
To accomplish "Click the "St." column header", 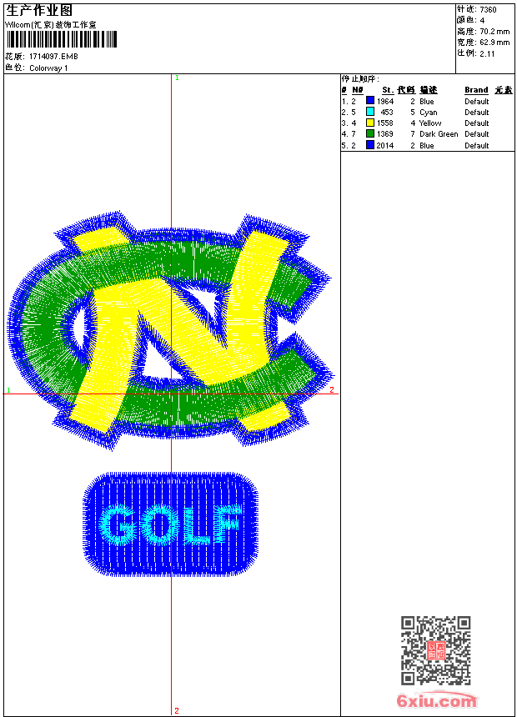I will [x=388, y=90].
